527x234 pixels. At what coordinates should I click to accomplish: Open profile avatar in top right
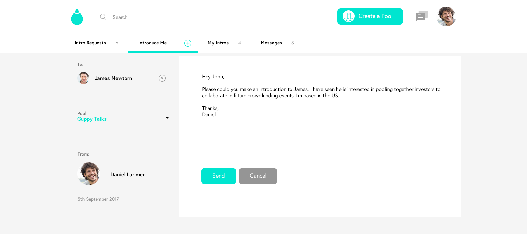446,16
